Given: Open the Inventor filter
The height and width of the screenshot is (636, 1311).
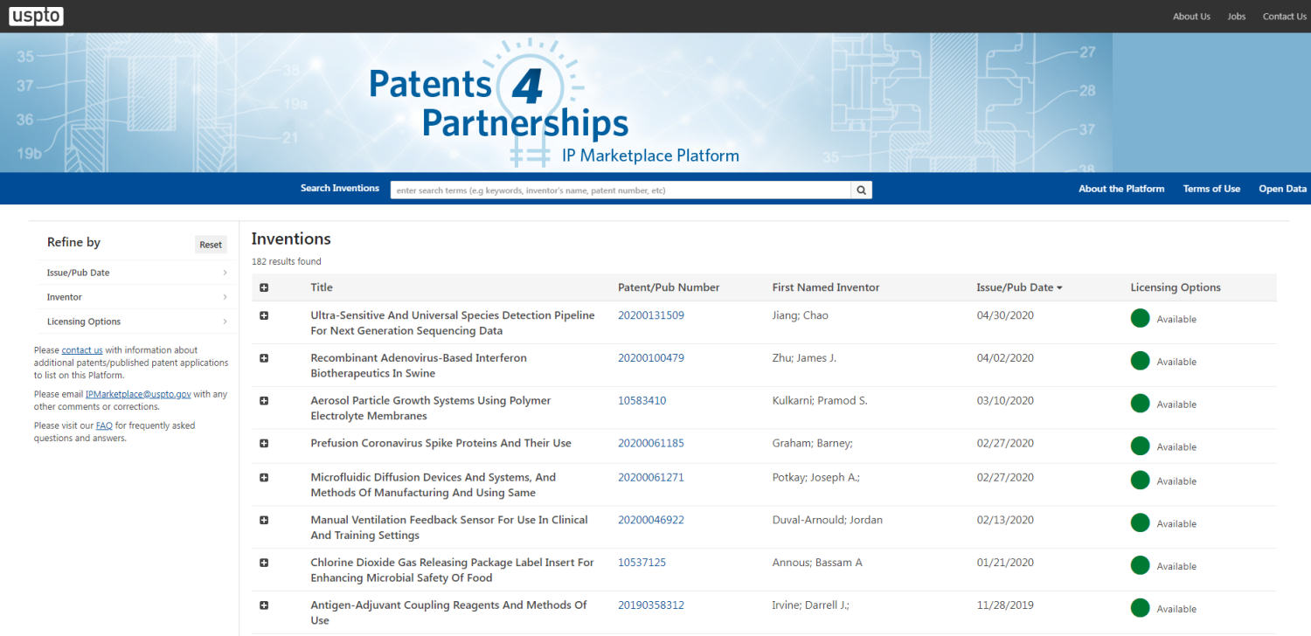Looking at the screenshot, I should [137, 297].
